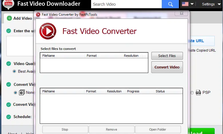Viewport: 223px width, 134px height.
Task: Close the Fast Video Converter dialog
Action: tap(181, 13)
